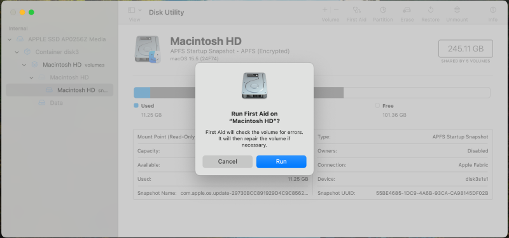Click the blue Used legend swatch
The height and width of the screenshot is (238, 509).
(136, 105)
